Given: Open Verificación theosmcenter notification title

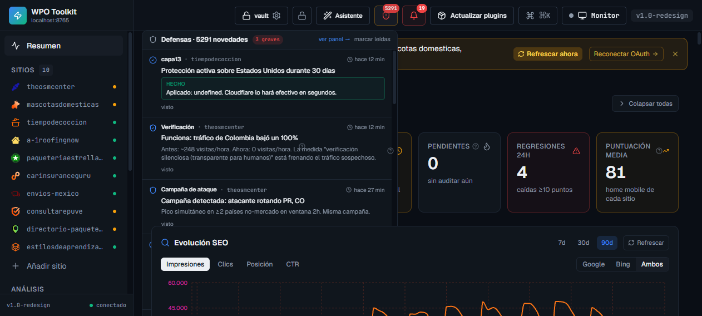Looking at the screenshot, I should coord(229,137).
